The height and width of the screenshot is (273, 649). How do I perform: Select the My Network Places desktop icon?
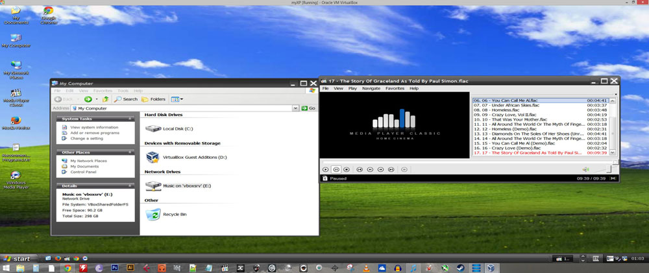tap(16, 69)
